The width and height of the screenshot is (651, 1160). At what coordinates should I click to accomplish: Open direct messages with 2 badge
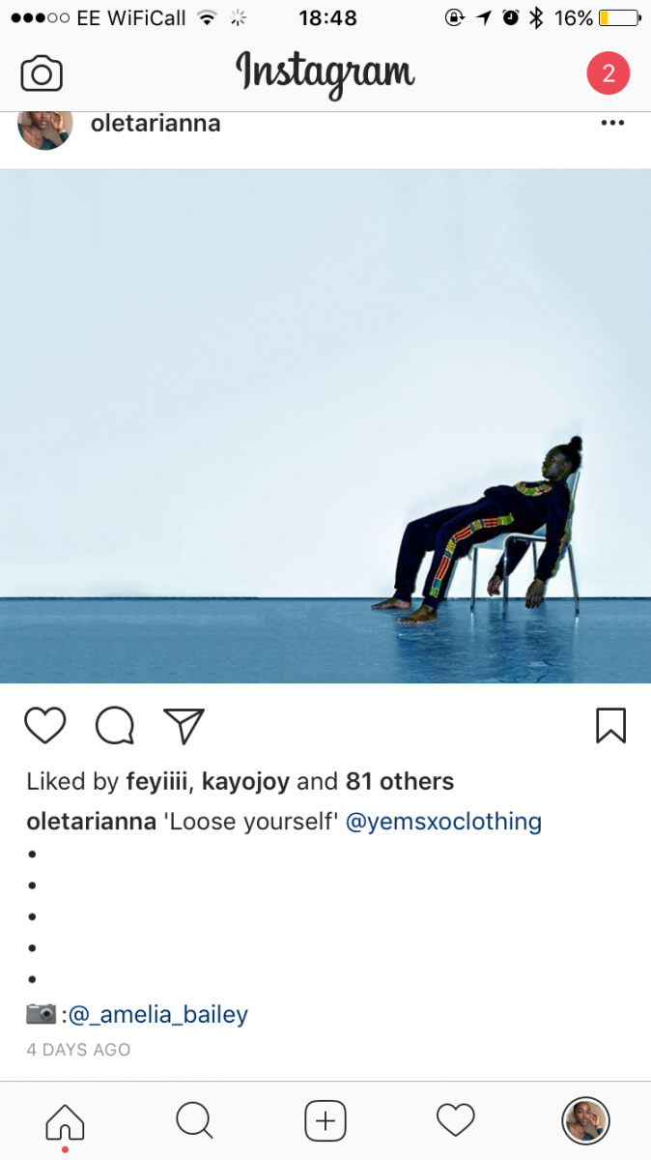click(x=609, y=73)
